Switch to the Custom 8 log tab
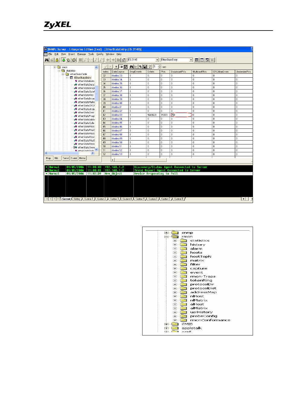Image resolution: width=288 pixels, height=408 pixels. coord(178,199)
